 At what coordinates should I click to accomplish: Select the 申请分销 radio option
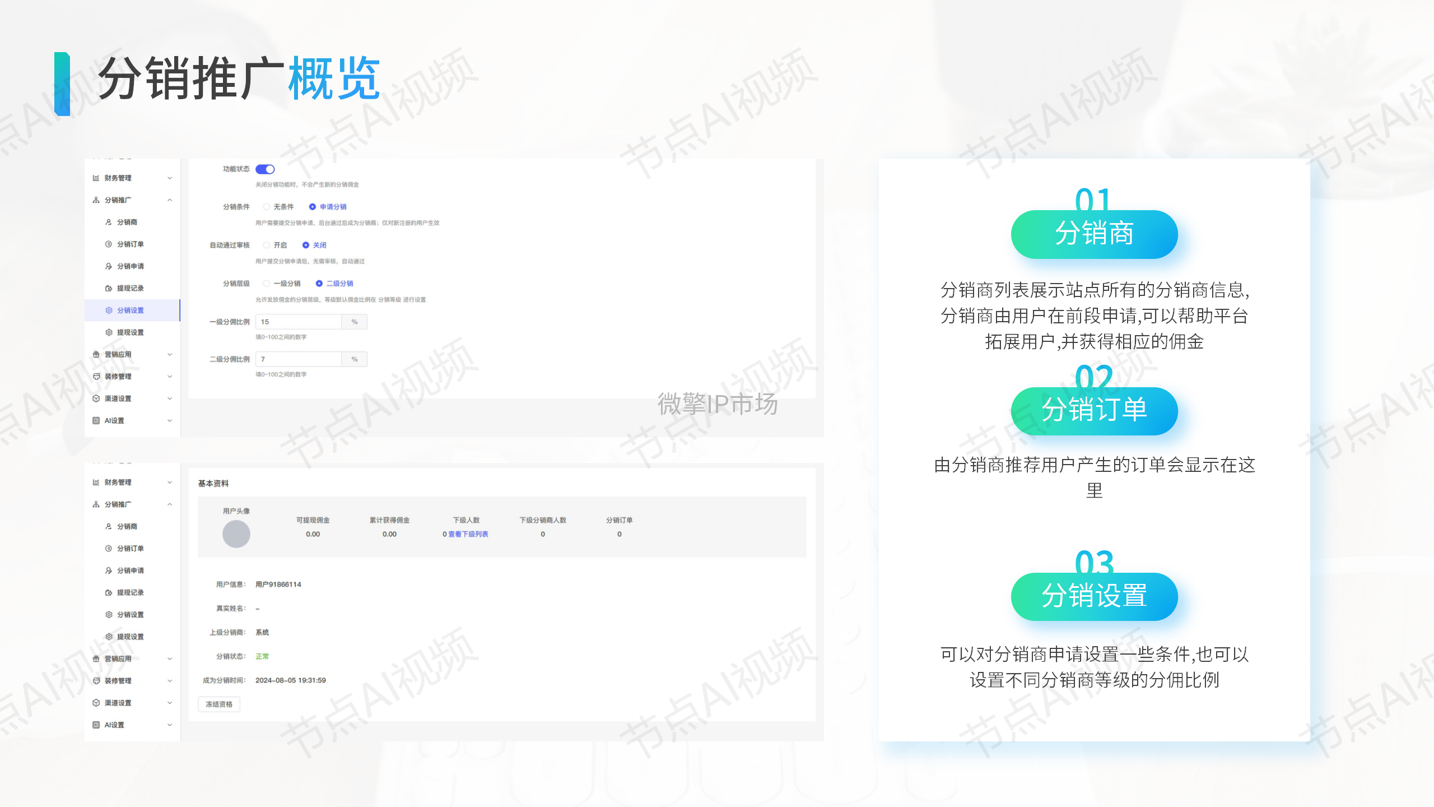[x=313, y=207]
